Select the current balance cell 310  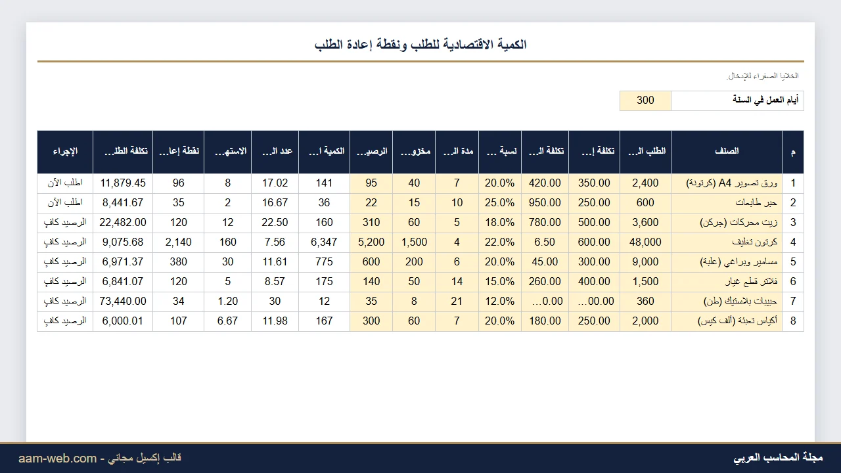371,223
